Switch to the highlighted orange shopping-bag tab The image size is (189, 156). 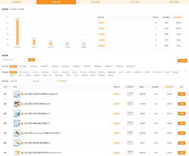[x=56, y=2]
